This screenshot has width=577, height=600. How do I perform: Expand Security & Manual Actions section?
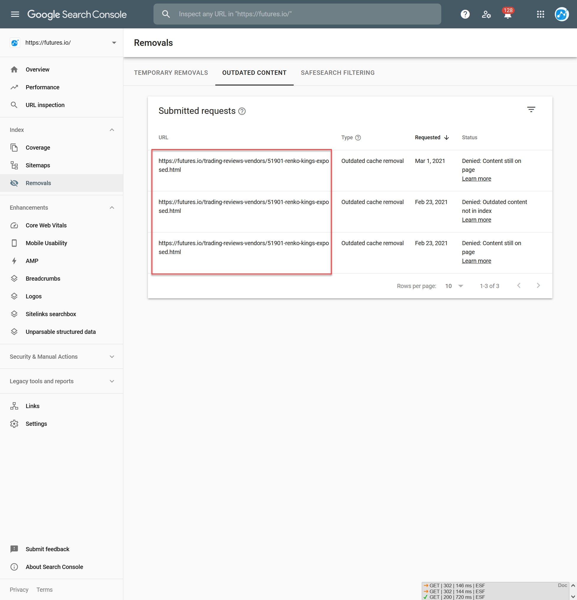click(112, 357)
